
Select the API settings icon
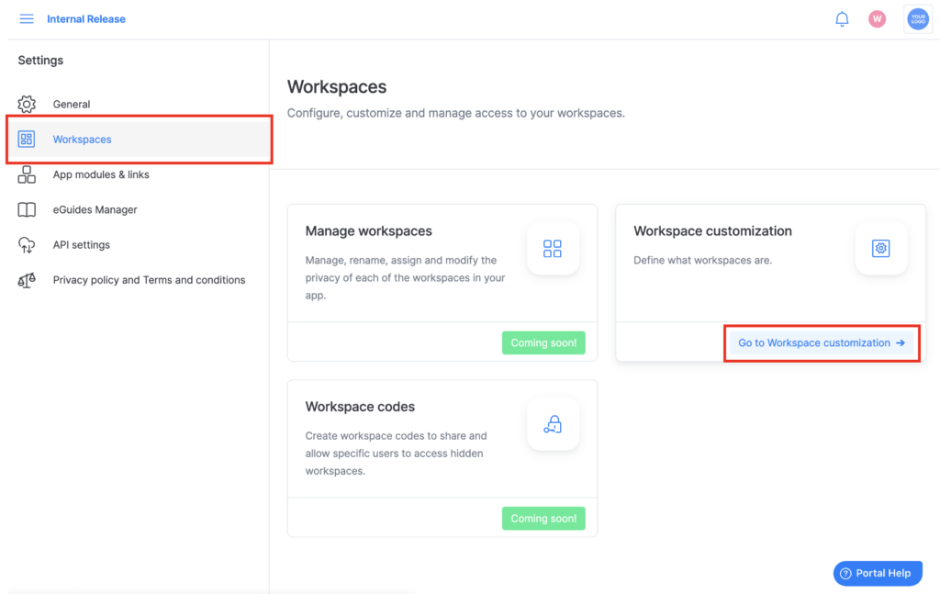(x=27, y=244)
